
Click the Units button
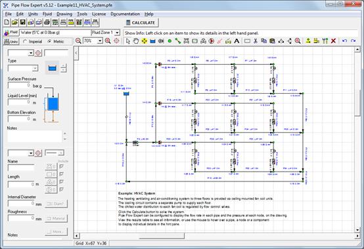click(x=11, y=42)
